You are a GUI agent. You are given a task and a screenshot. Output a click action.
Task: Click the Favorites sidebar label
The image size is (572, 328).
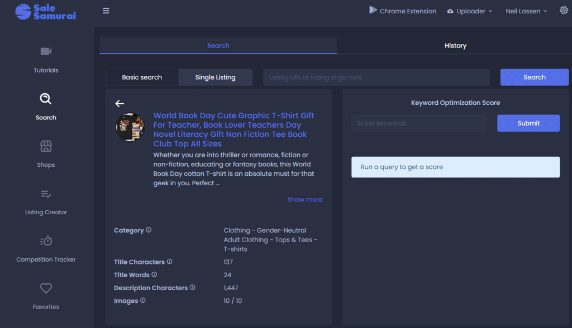[x=46, y=307]
